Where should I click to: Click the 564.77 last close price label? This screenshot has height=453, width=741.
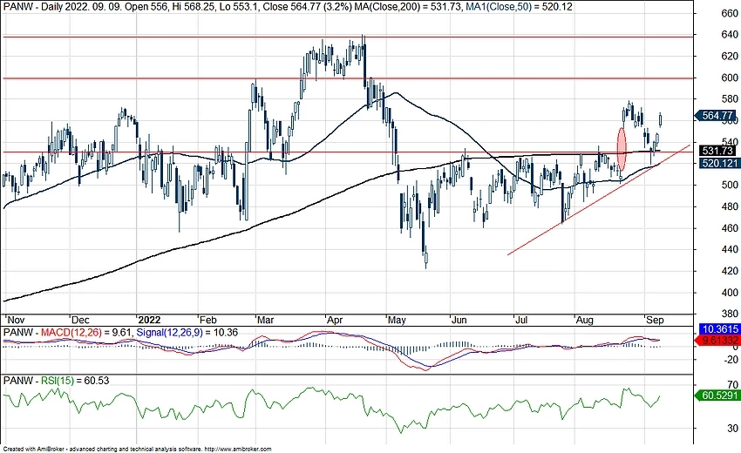(716, 116)
